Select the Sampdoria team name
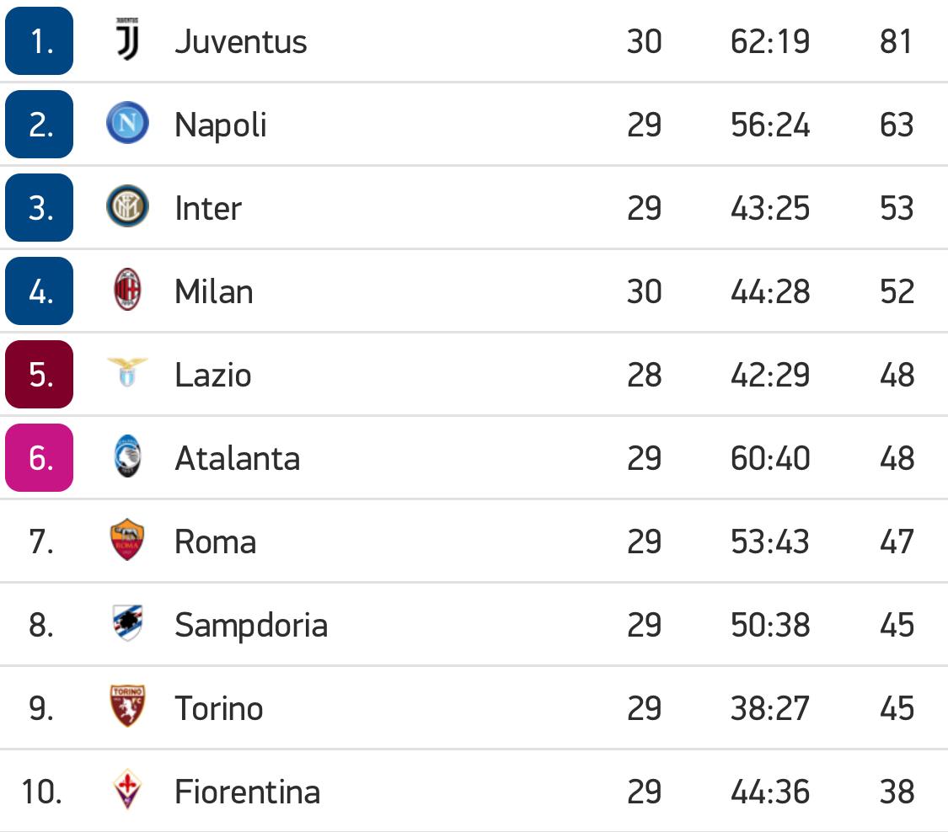The image size is (948, 832). (x=251, y=625)
